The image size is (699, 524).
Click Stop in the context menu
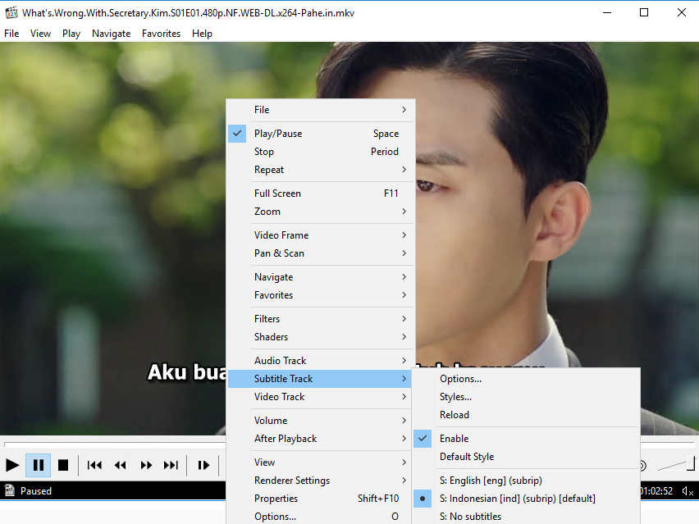tap(321, 152)
